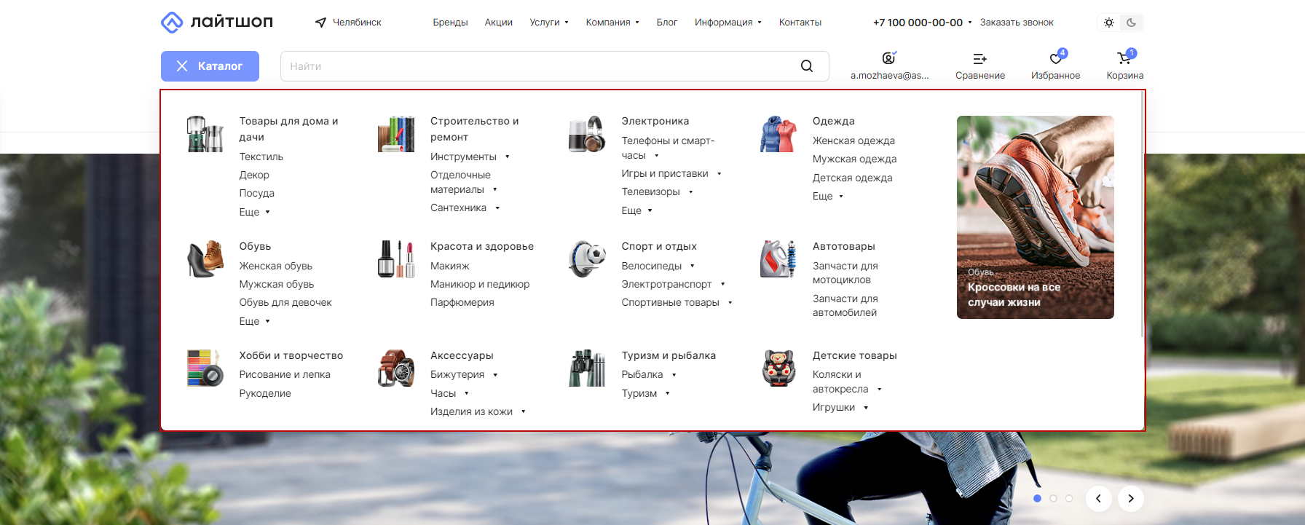
Task: Click the catalog menu vertical scrollbar
Action: [1142, 215]
